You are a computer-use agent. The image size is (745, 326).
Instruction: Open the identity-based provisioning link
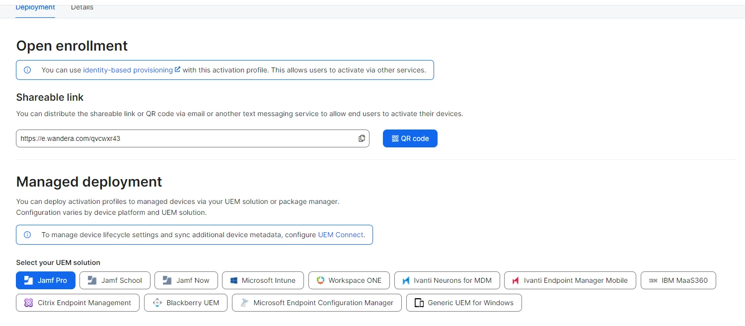[x=132, y=70]
